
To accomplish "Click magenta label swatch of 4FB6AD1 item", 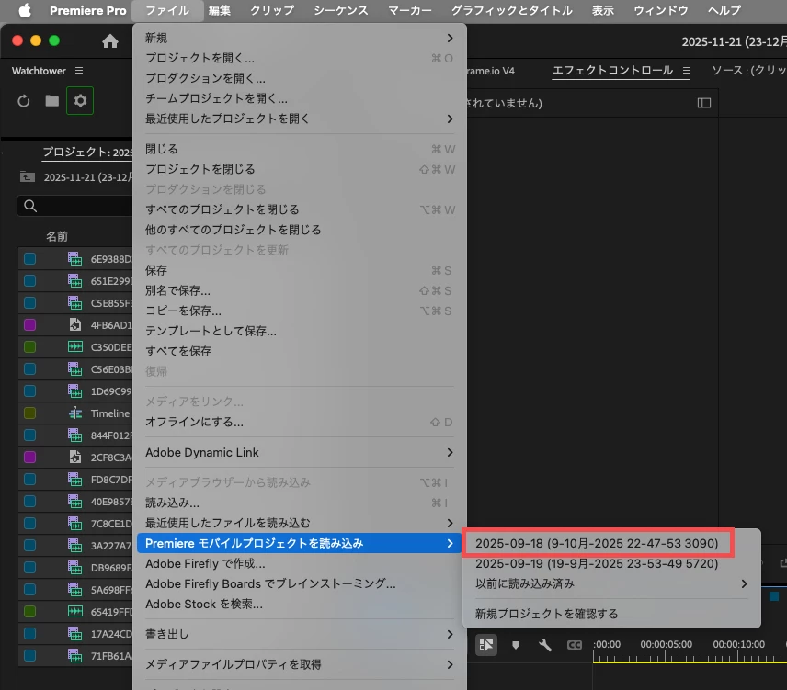I will pyautogui.click(x=30, y=325).
